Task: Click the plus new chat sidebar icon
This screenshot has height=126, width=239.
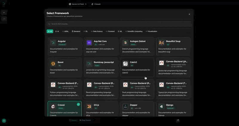Action: [4, 13]
